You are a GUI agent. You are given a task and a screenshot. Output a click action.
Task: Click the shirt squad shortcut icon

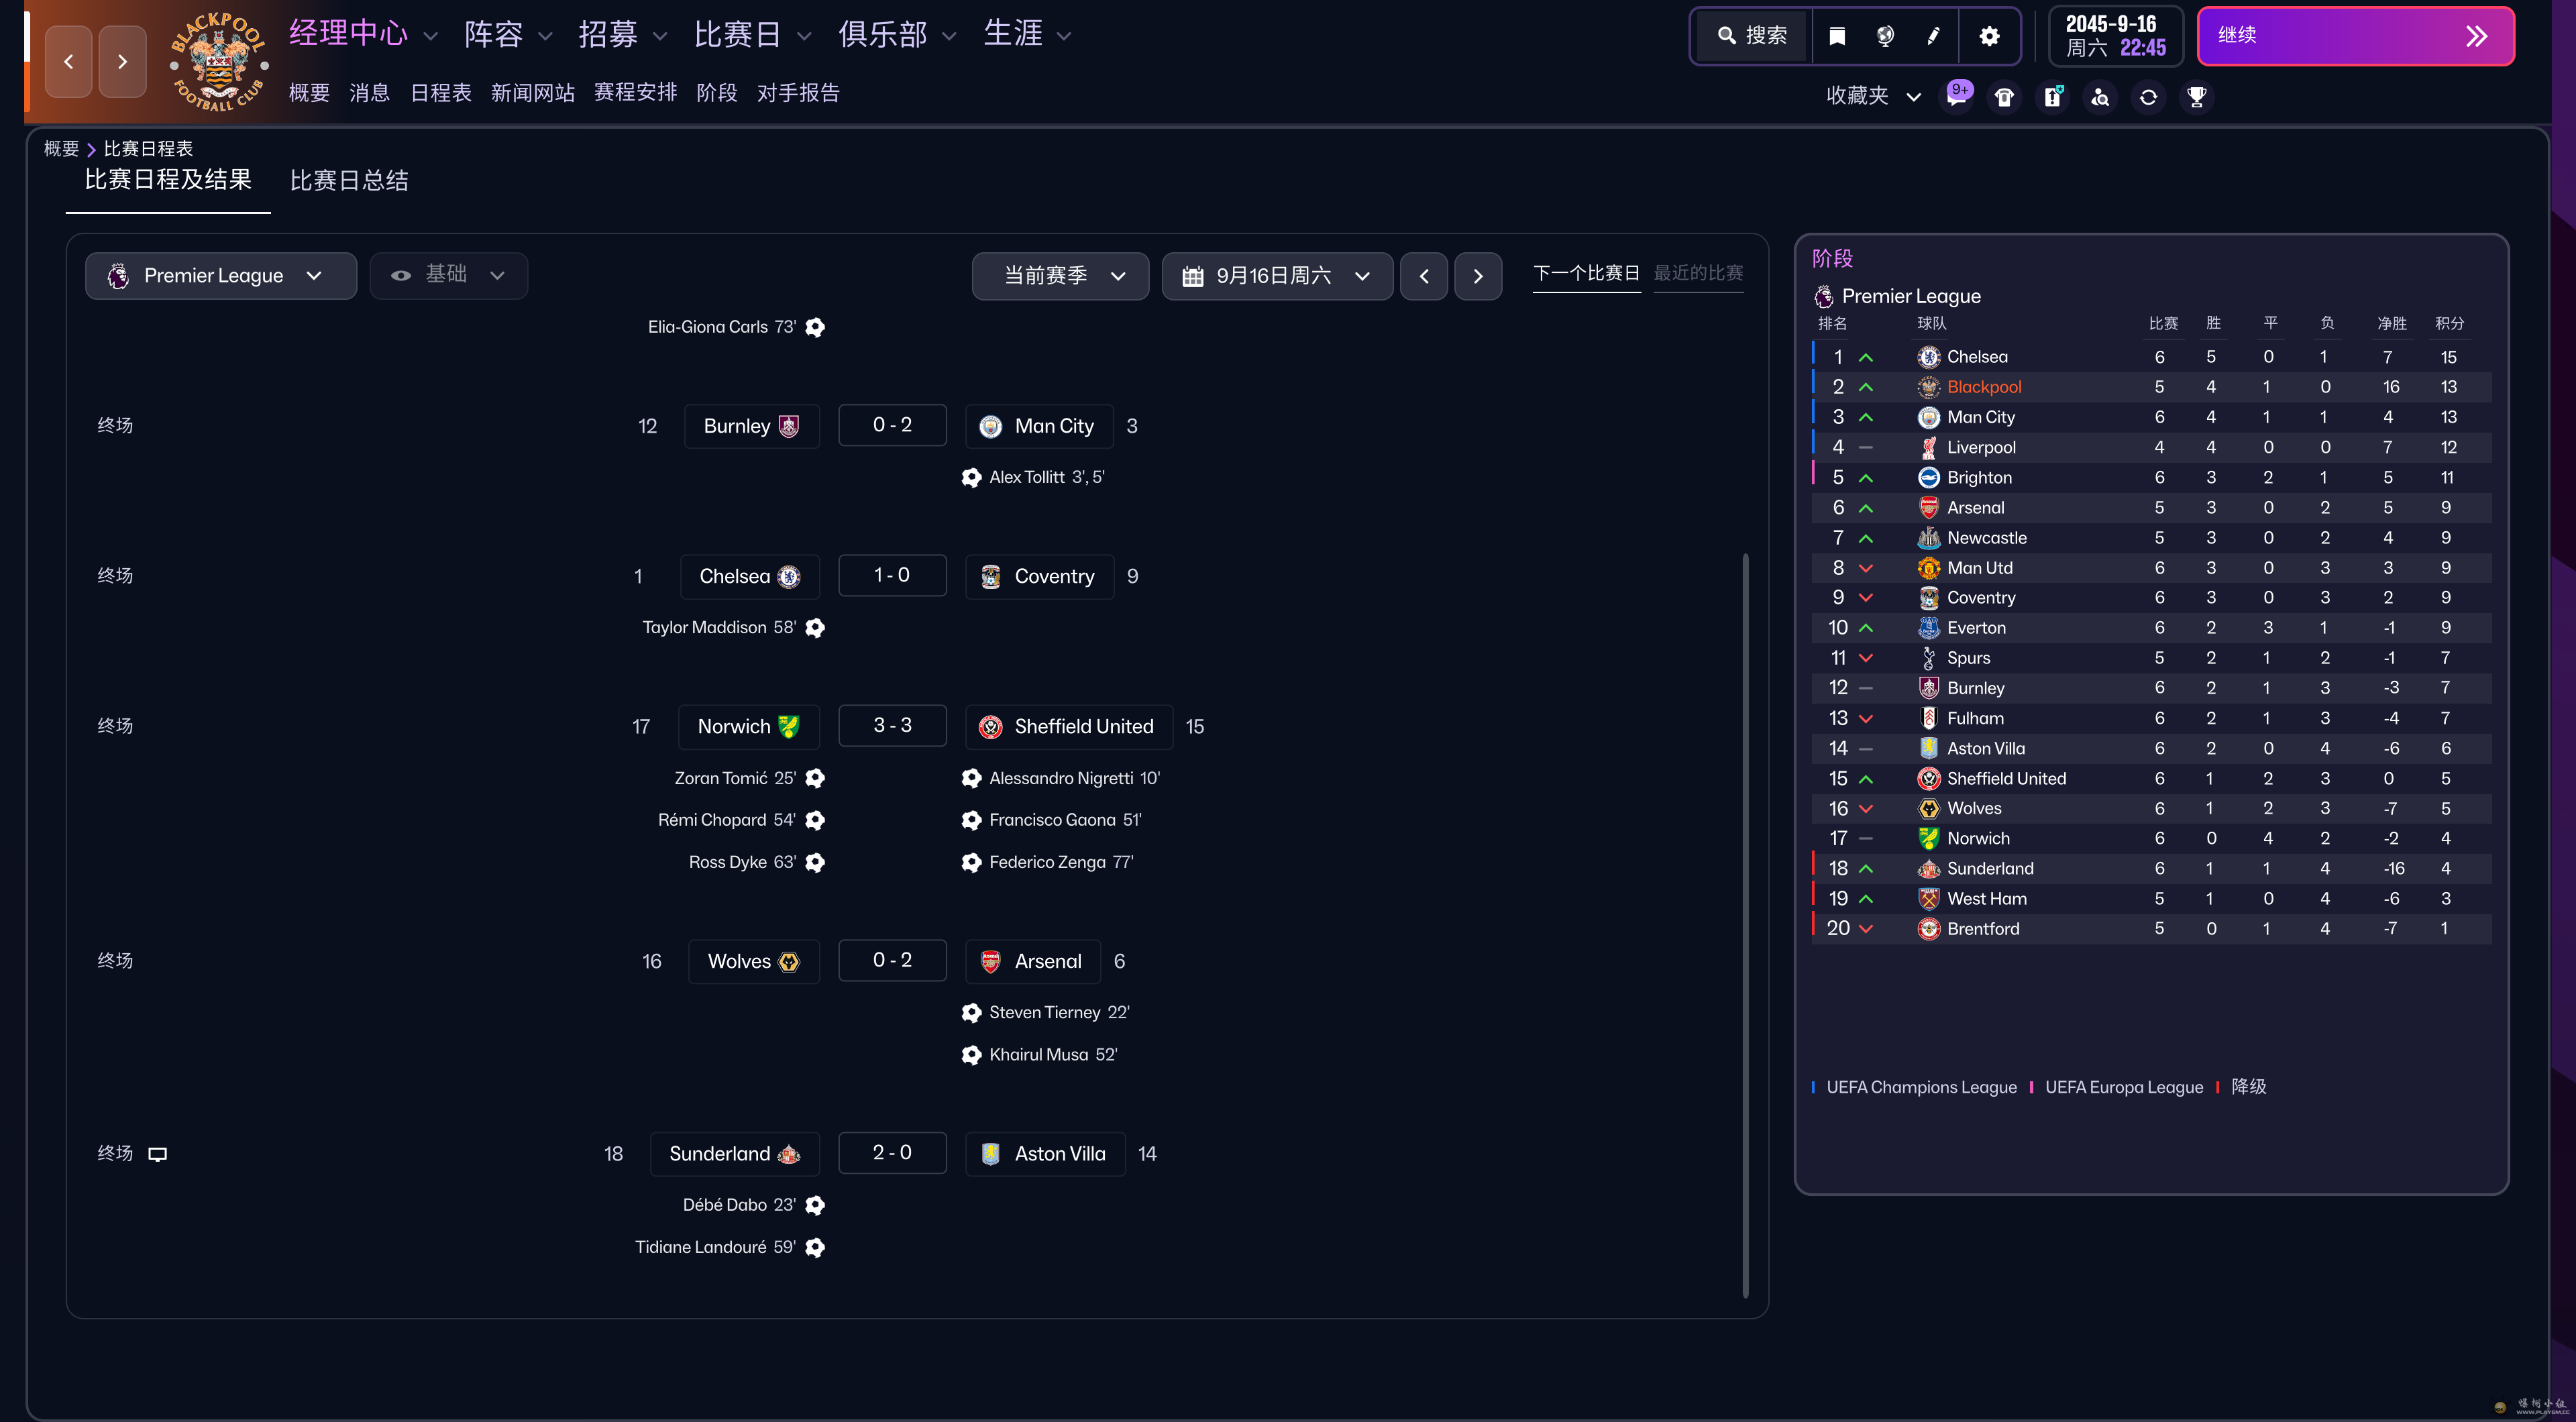coord(2004,97)
